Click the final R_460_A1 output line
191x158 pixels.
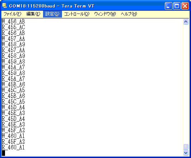[13, 147]
